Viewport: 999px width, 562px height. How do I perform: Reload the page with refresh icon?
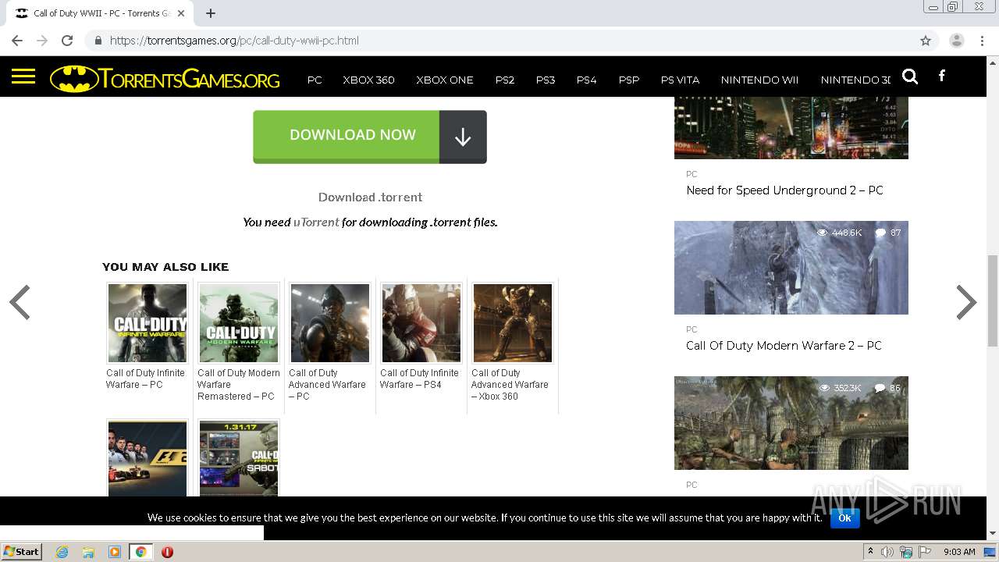point(67,41)
